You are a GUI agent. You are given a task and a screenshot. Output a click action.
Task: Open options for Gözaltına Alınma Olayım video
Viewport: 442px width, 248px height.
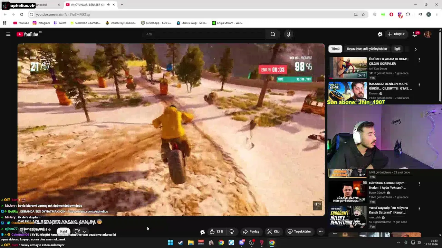tap(419, 184)
